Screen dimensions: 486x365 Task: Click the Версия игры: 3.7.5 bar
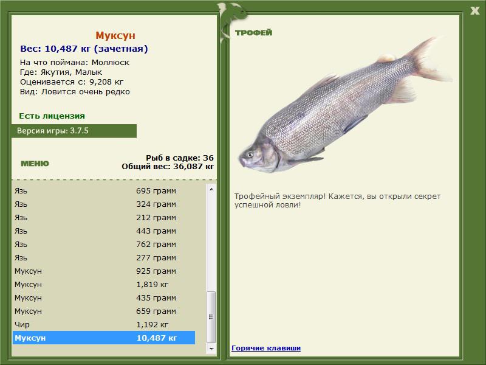[74, 131]
